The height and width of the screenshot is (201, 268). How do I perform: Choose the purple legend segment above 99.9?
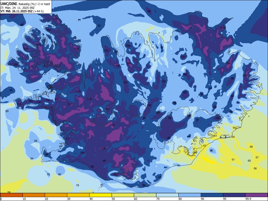(256, 195)
